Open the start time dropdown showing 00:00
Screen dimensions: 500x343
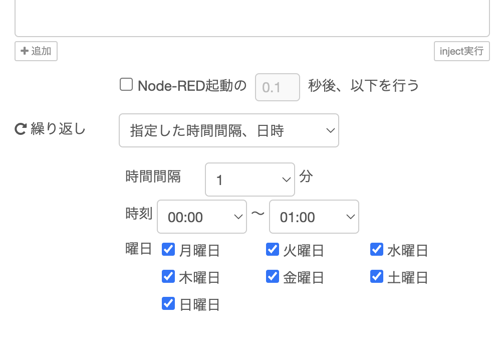(x=202, y=217)
